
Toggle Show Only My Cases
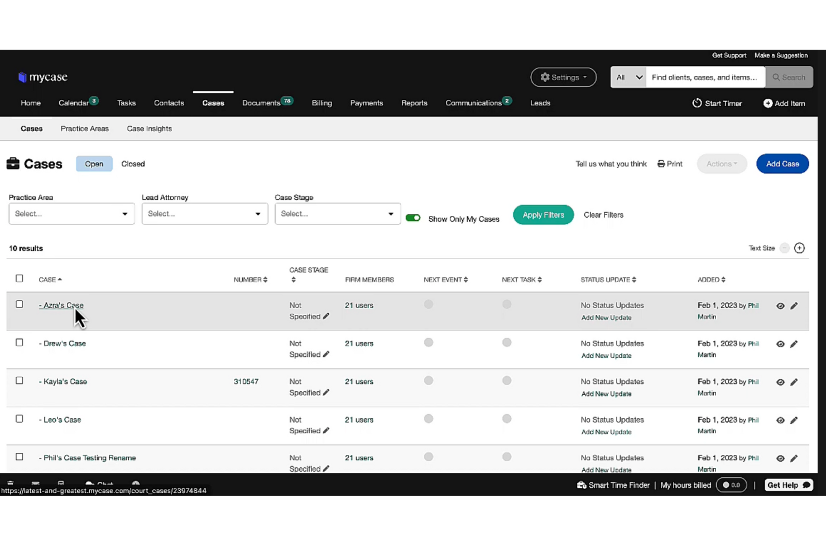(x=413, y=218)
